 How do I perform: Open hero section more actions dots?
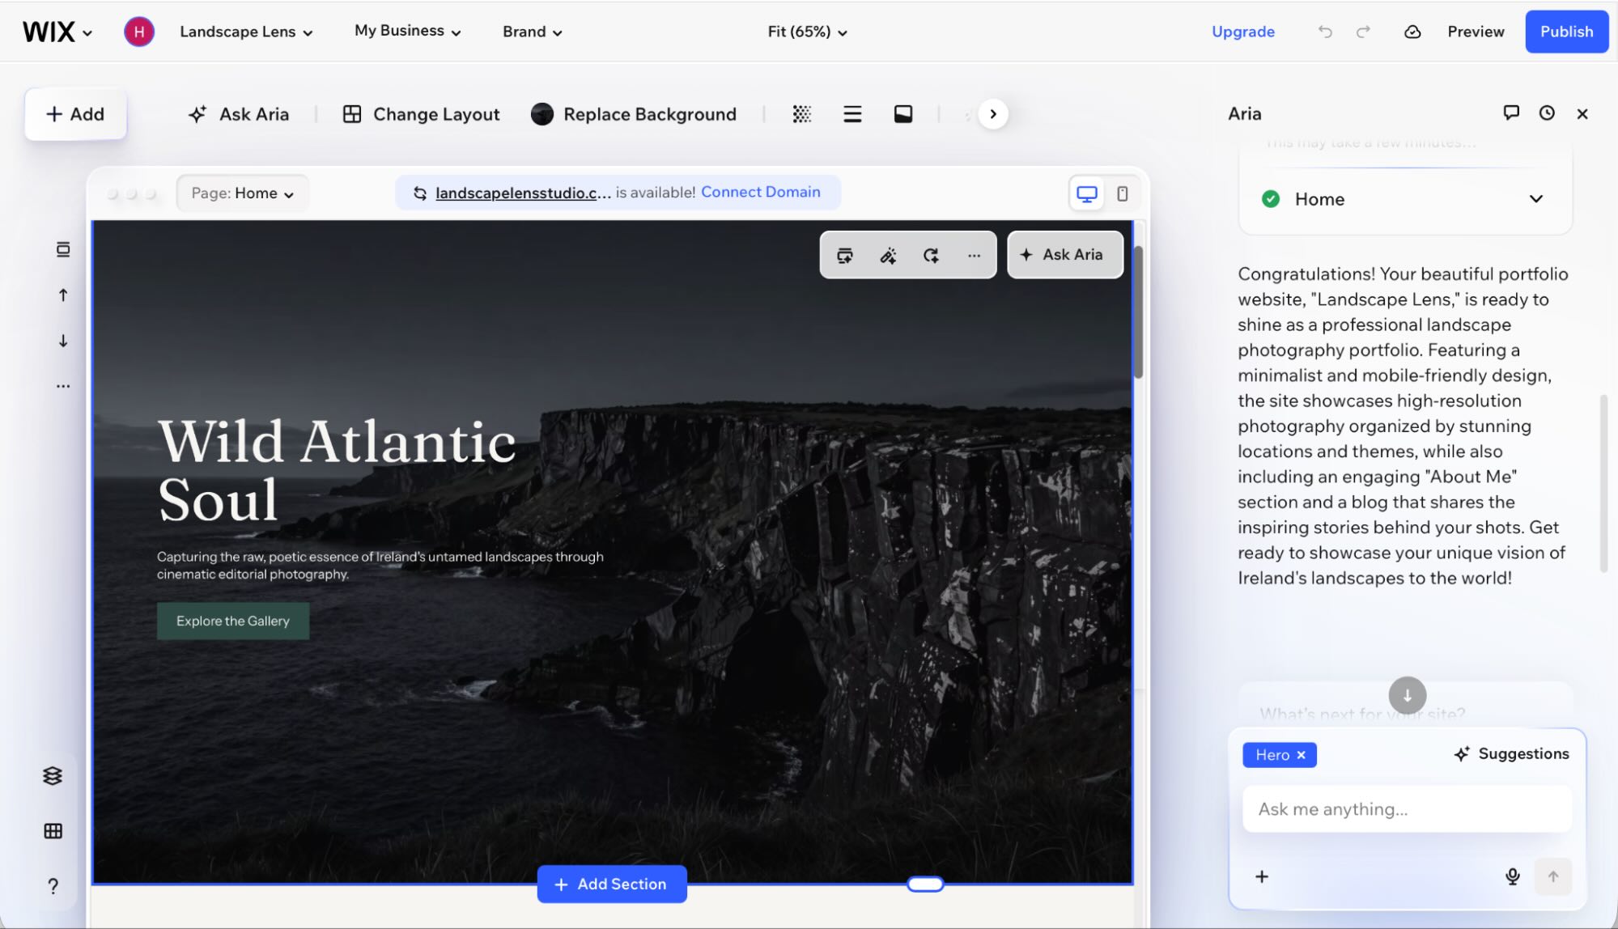[974, 256]
